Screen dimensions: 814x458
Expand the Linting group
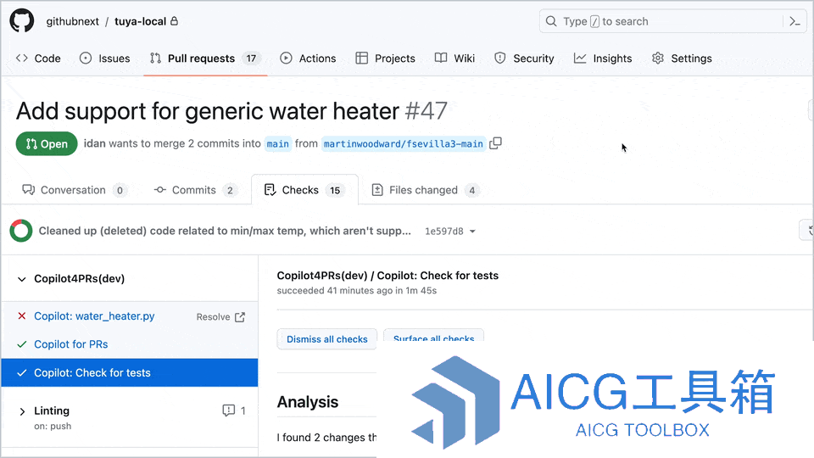[x=22, y=411]
